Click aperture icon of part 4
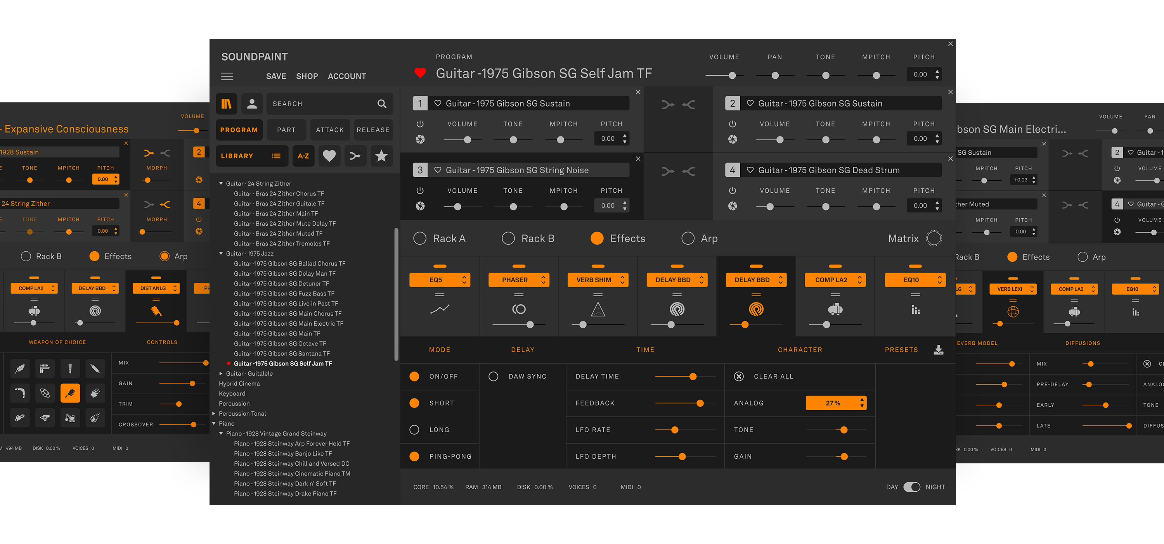Screen dimensions: 1164x544 pyautogui.click(x=733, y=206)
